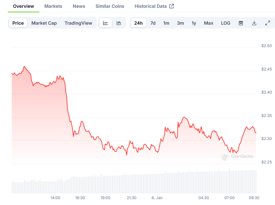Open the News tab

coord(79,6)
